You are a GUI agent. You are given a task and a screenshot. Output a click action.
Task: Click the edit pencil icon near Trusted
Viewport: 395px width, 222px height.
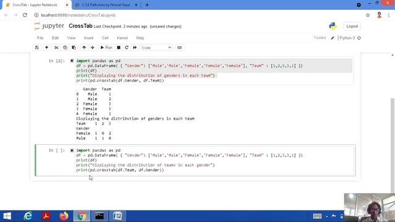coord(333,38)
